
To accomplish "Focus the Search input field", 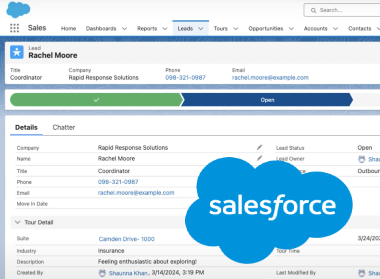I will click(342, 10).
